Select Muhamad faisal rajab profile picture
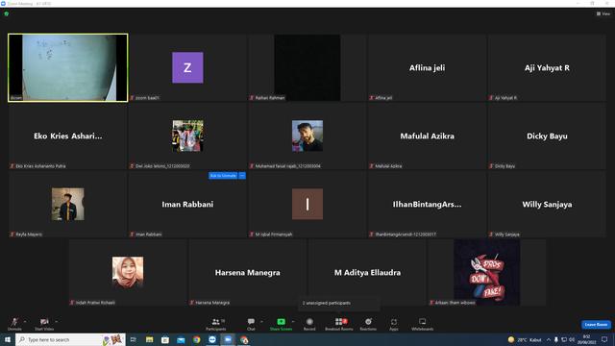615x346 pixels. point(307,136)
